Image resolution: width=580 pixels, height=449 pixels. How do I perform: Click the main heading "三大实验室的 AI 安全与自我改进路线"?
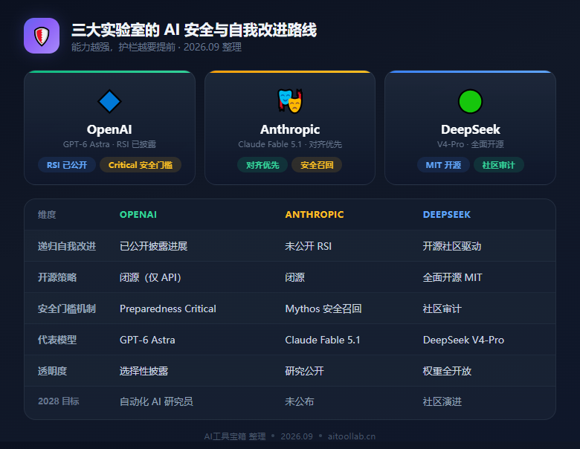194,30
